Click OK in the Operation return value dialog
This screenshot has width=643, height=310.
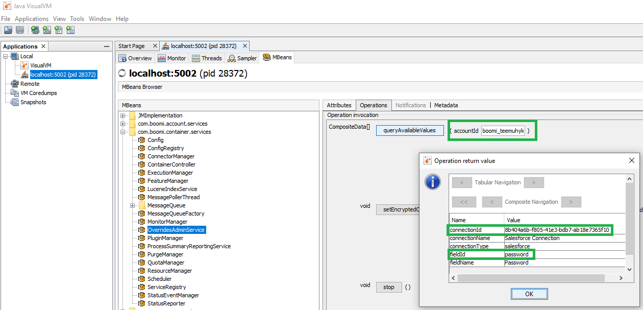pyautogui.click(x=529, y=294)
